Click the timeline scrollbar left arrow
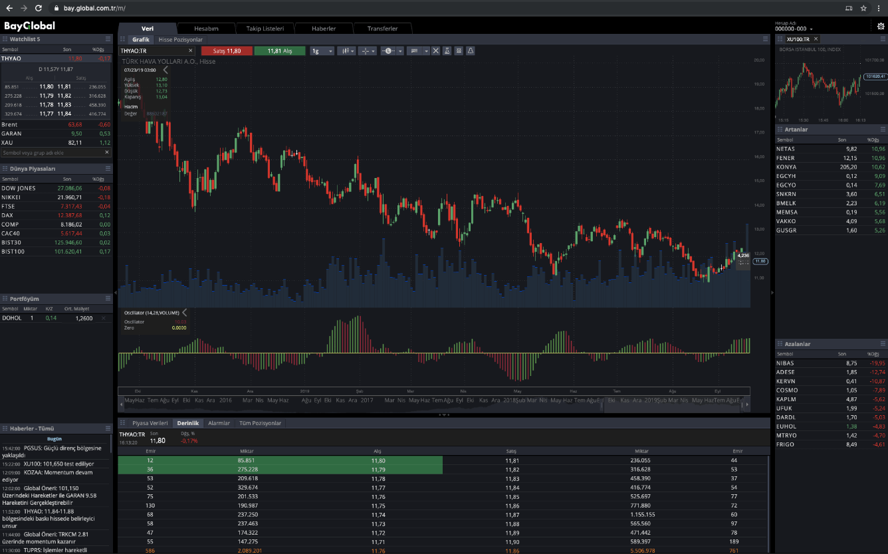 point(121,405)
